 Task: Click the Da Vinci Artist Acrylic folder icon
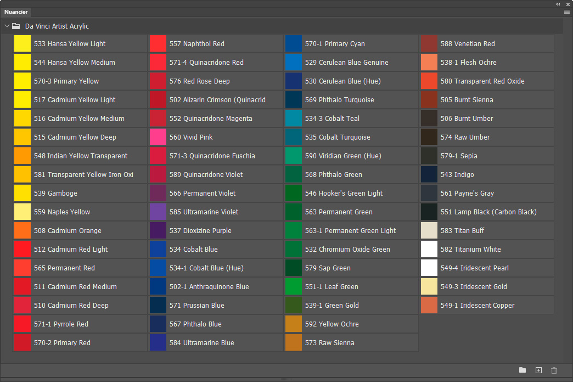(16, 26)
